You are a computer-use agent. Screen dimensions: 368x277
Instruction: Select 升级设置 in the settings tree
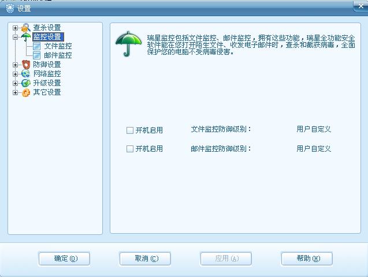pos(47,83)
